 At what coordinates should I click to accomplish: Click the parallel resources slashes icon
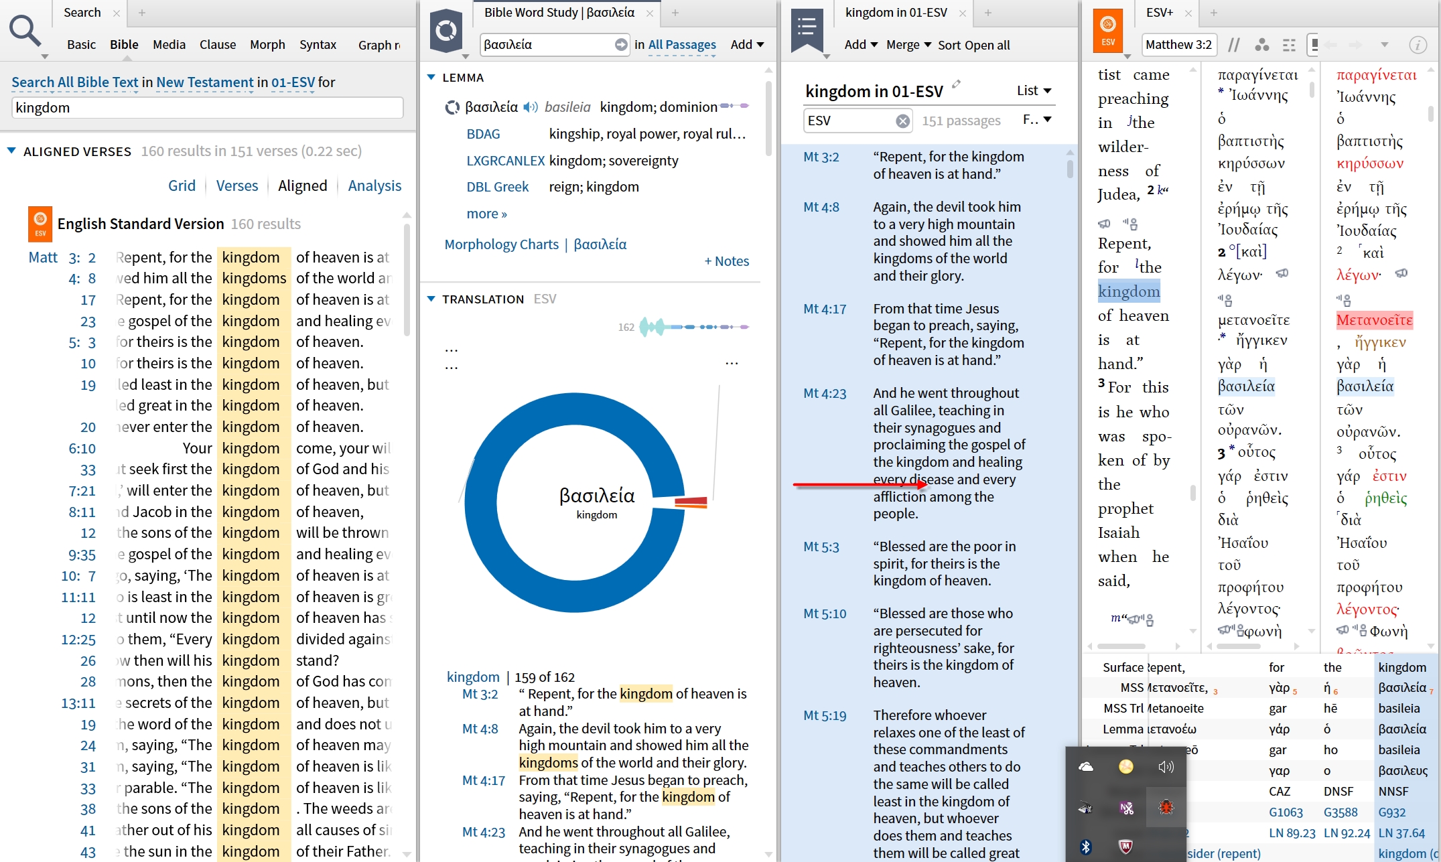click(1233, 45)
